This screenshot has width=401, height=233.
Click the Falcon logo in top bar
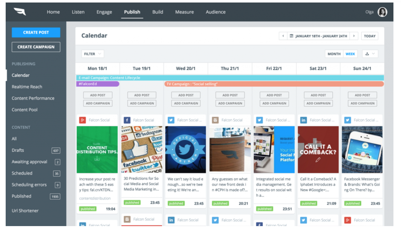(20, 12)
